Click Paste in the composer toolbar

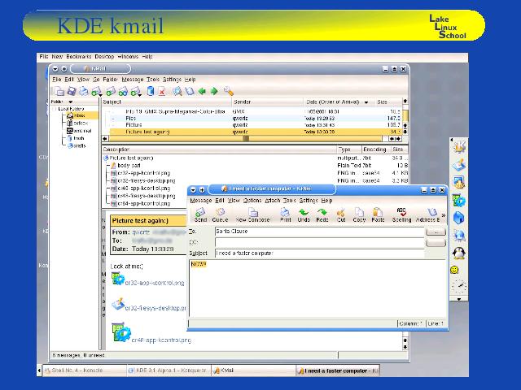click(378, 215)
